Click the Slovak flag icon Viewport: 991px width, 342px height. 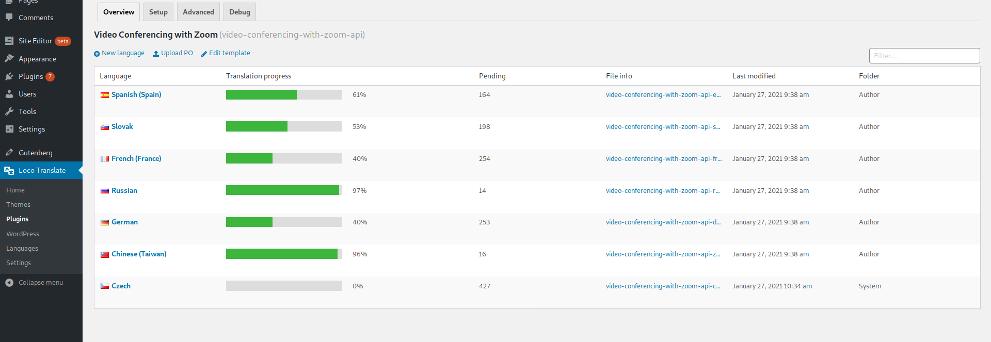pos(105,127)
